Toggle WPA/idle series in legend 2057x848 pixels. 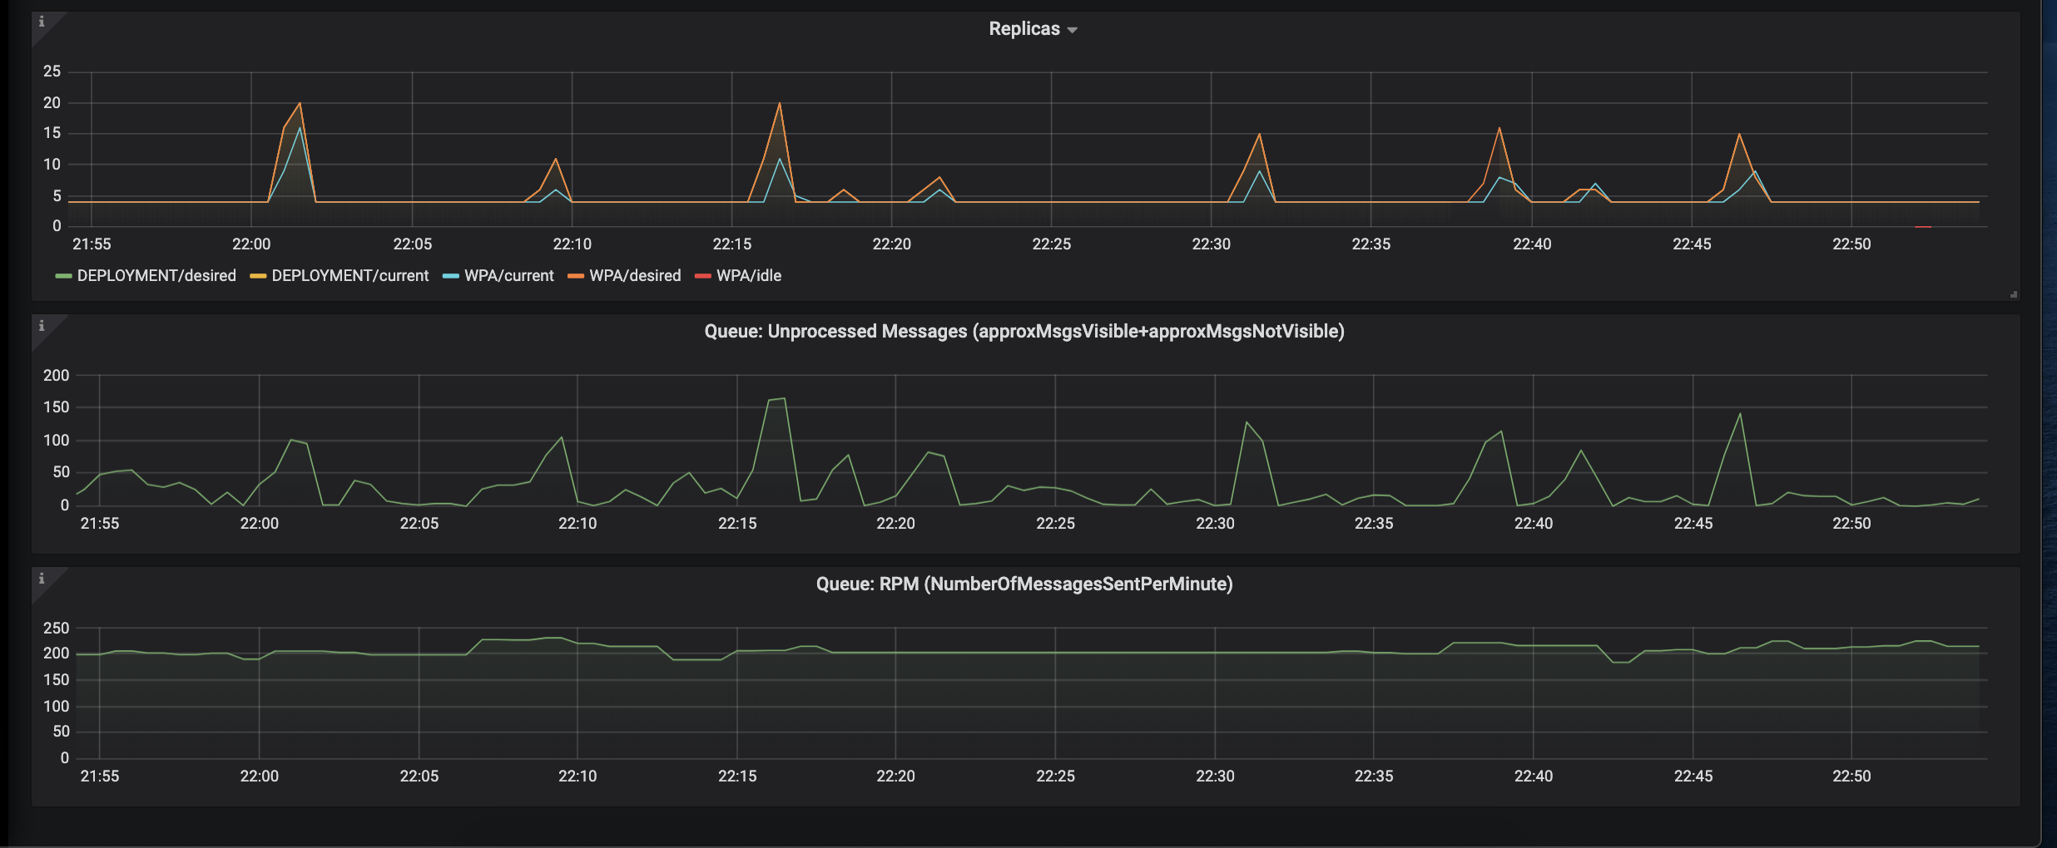[x=749, y=275]
